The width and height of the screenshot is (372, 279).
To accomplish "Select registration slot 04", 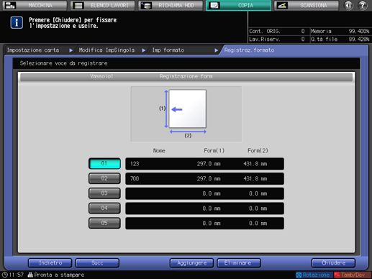I will 104,209.
